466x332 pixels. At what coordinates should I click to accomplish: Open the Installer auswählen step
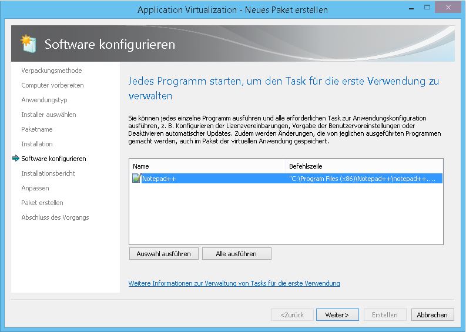coord(49,115)
